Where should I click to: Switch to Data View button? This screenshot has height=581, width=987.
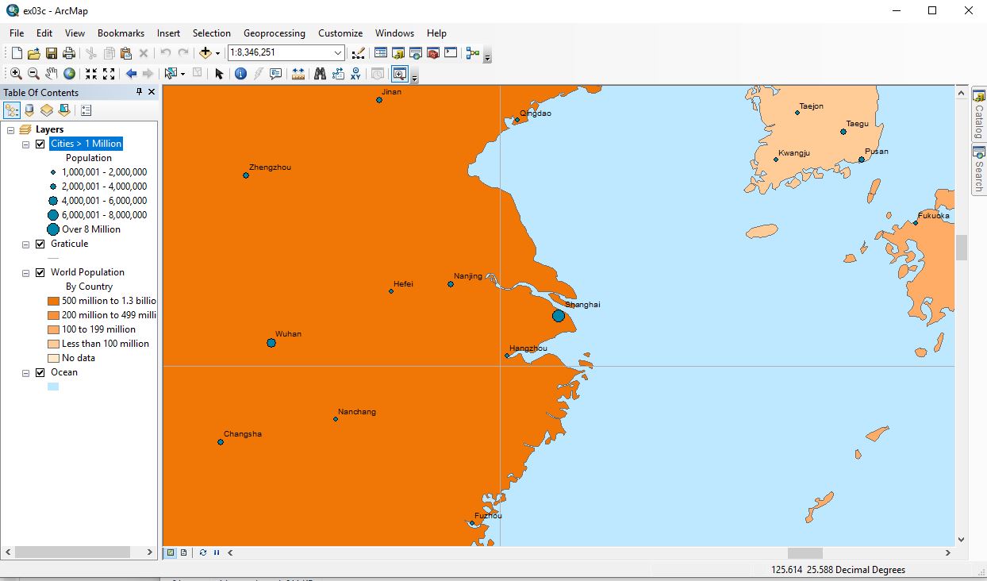coord(170,552)
